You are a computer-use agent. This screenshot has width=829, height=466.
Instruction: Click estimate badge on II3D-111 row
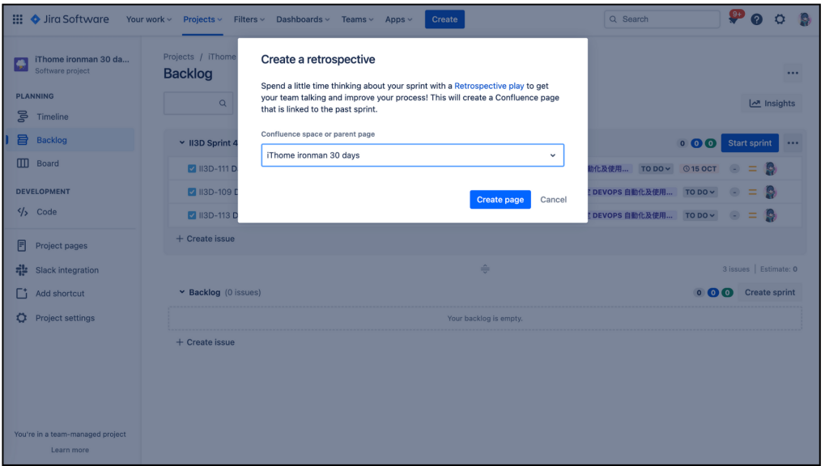(x=734, y=168)
